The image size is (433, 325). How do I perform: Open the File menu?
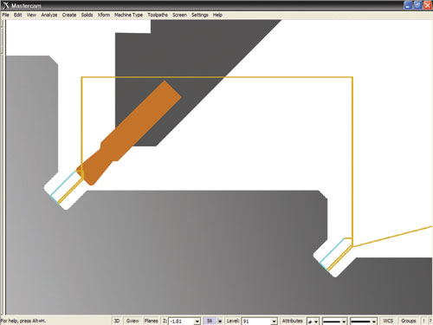coord(5,15)
